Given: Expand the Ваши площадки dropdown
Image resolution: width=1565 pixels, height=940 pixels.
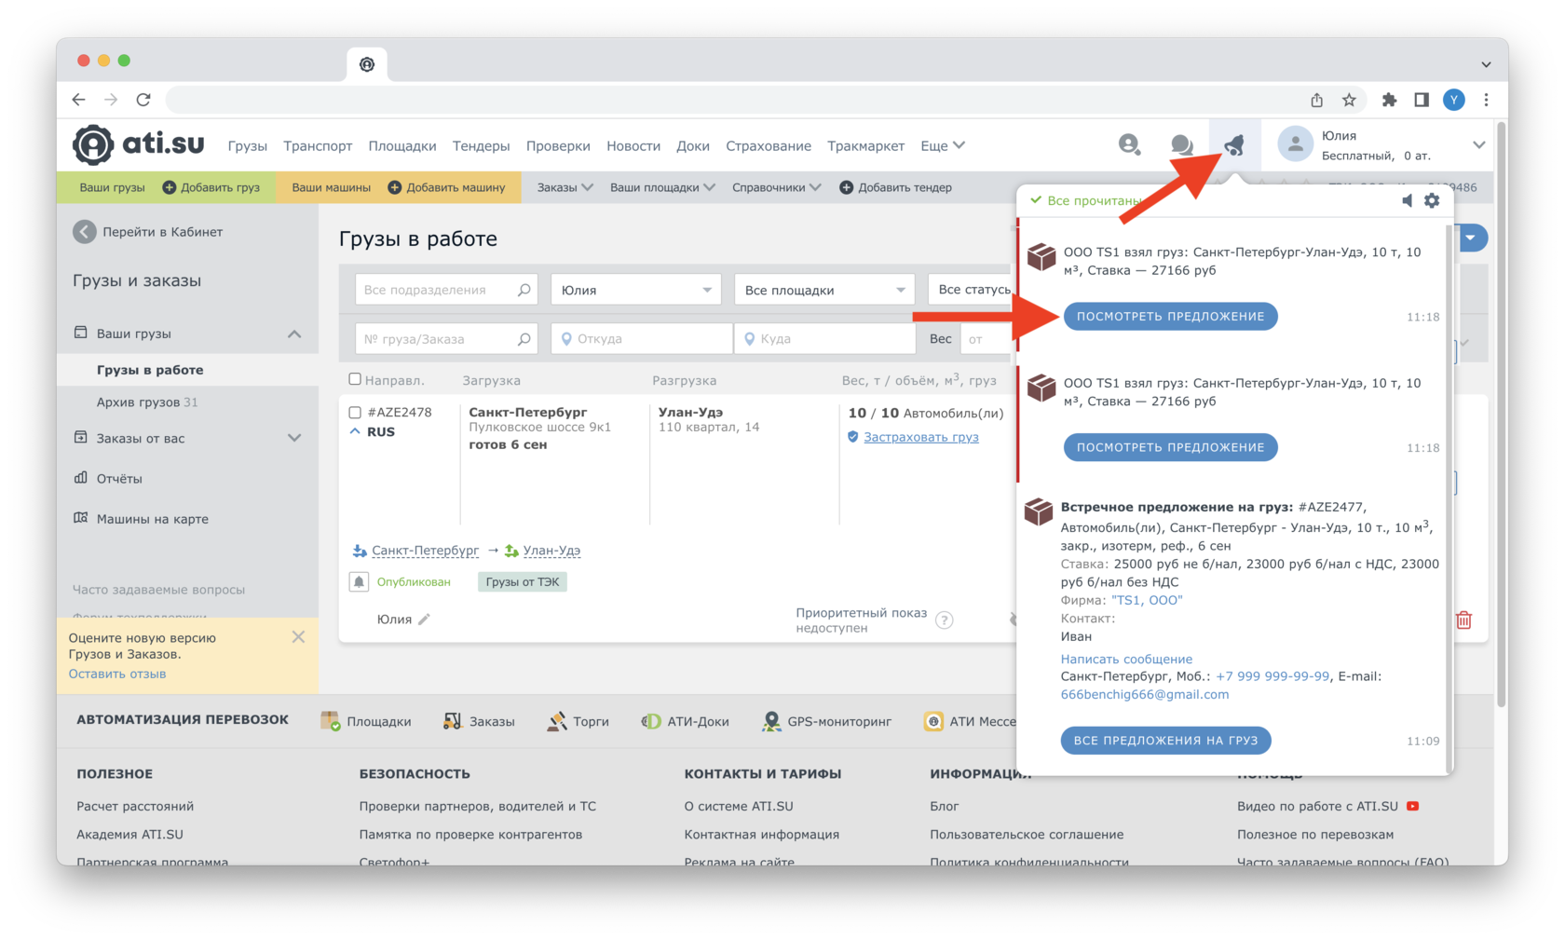Looking at the screenshot, I should (x=662, y=187).
